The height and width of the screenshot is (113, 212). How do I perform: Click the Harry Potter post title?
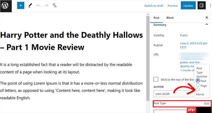point(71,41)
